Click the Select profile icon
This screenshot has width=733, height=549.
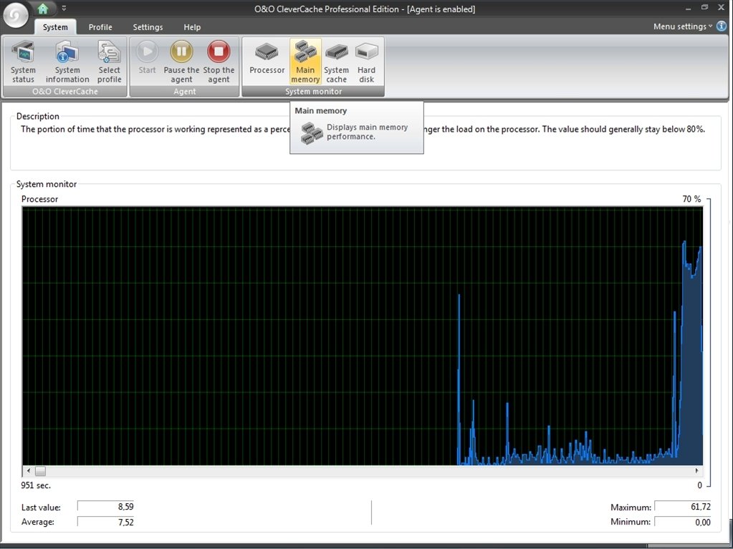pyautogui.click(x=110, y=62)
